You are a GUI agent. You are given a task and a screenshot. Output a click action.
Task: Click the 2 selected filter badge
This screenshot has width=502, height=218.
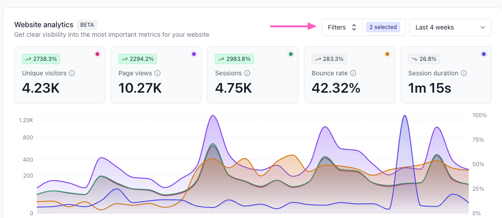pos(383,27)
